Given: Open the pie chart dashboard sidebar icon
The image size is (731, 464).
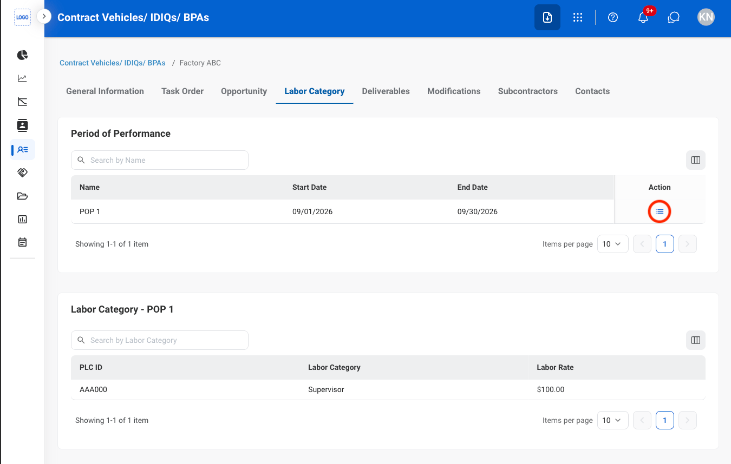Looking at the screenshot, I should point(22,55).
